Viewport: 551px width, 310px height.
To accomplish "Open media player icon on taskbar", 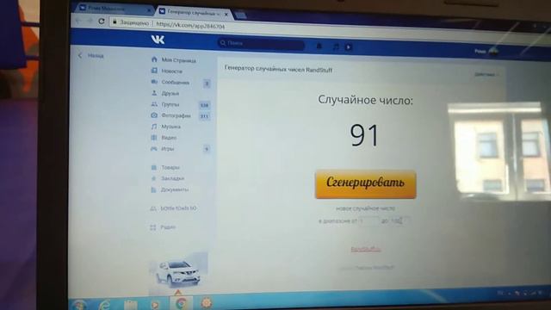I will tap(155, 305).
